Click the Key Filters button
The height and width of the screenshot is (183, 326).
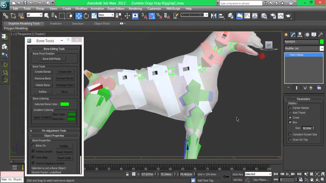pos(261,180)
